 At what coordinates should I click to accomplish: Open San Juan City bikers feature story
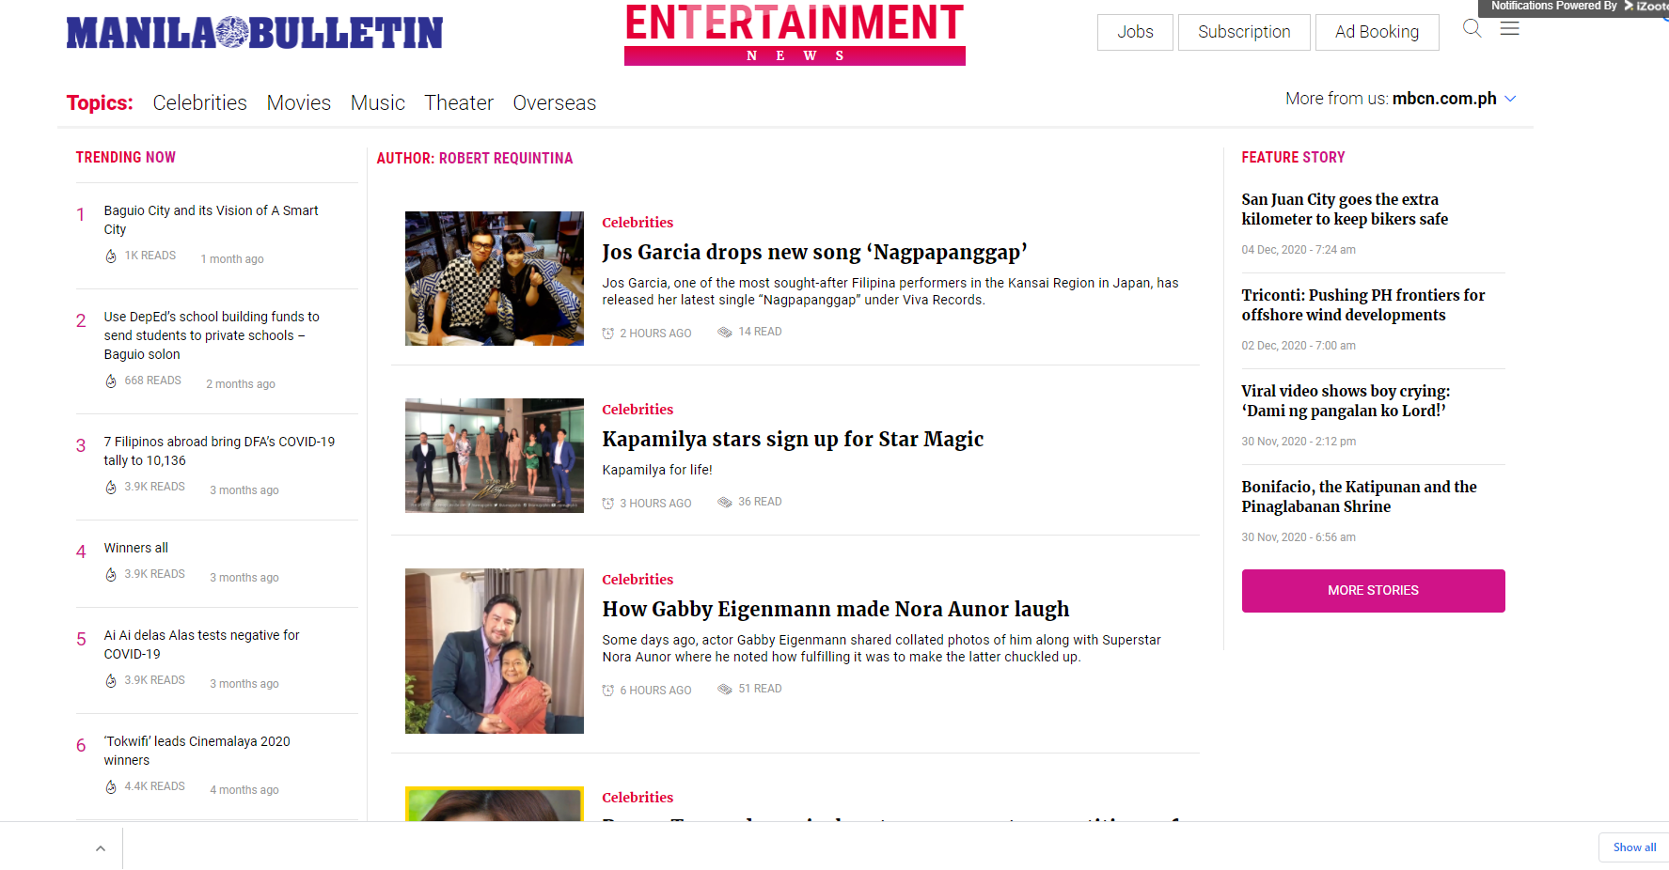tap(1345, 210)
